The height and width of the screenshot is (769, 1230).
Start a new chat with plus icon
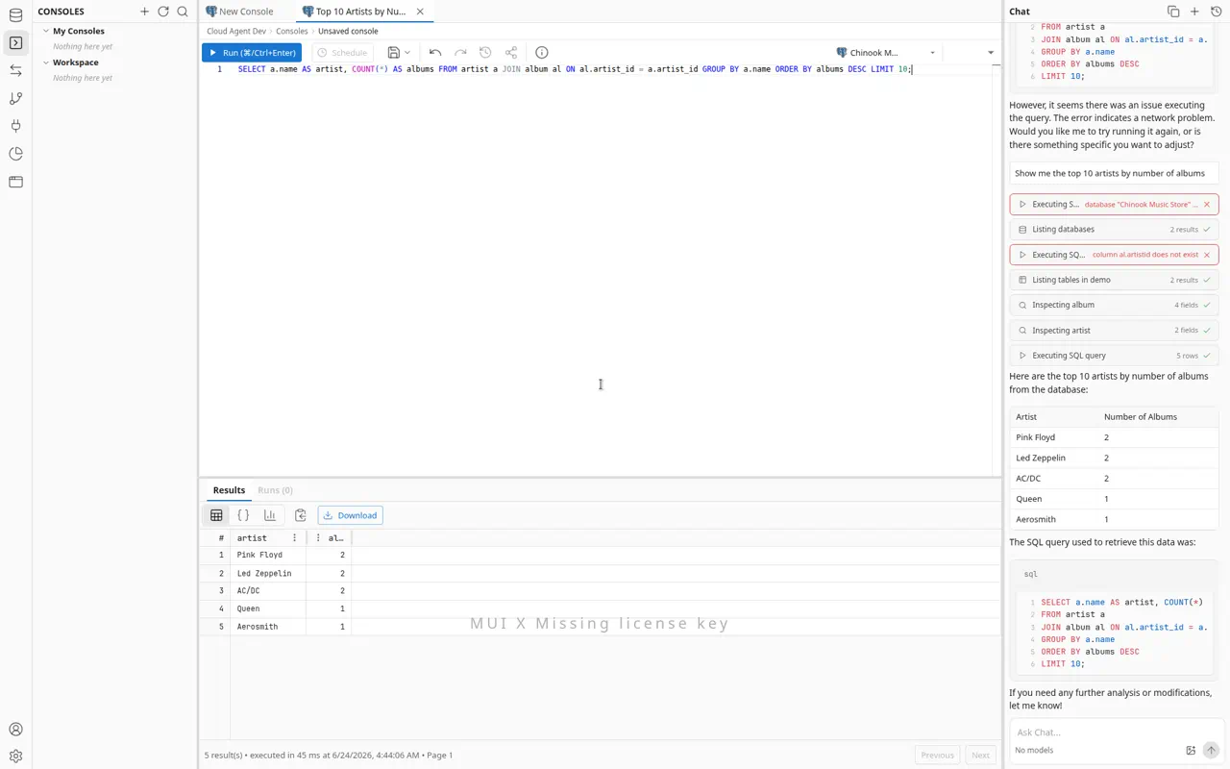1194,12
